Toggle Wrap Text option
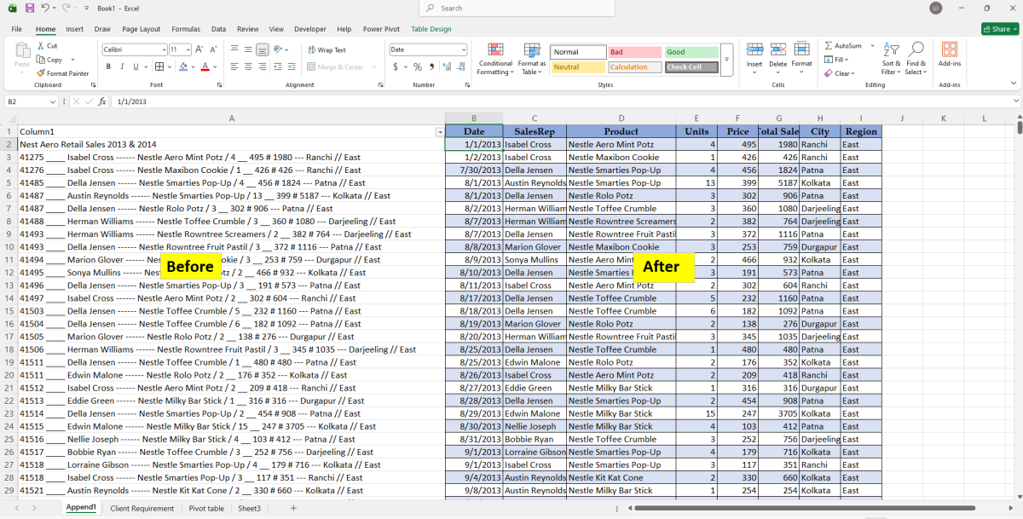The width and height of the screenshot is (1023, 519). (x=327, y=50)
